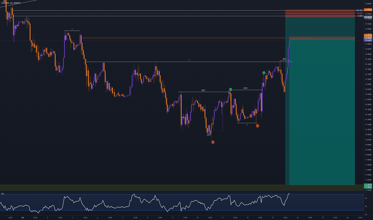
Task: Click the gray price tag beside the 0.00% level
Action: [x=368, y=17]
